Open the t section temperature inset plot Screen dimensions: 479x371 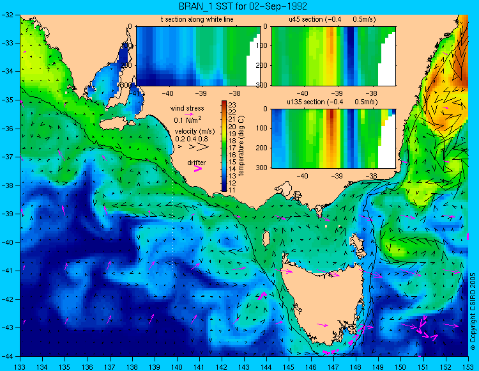click(x=198, y=56)
